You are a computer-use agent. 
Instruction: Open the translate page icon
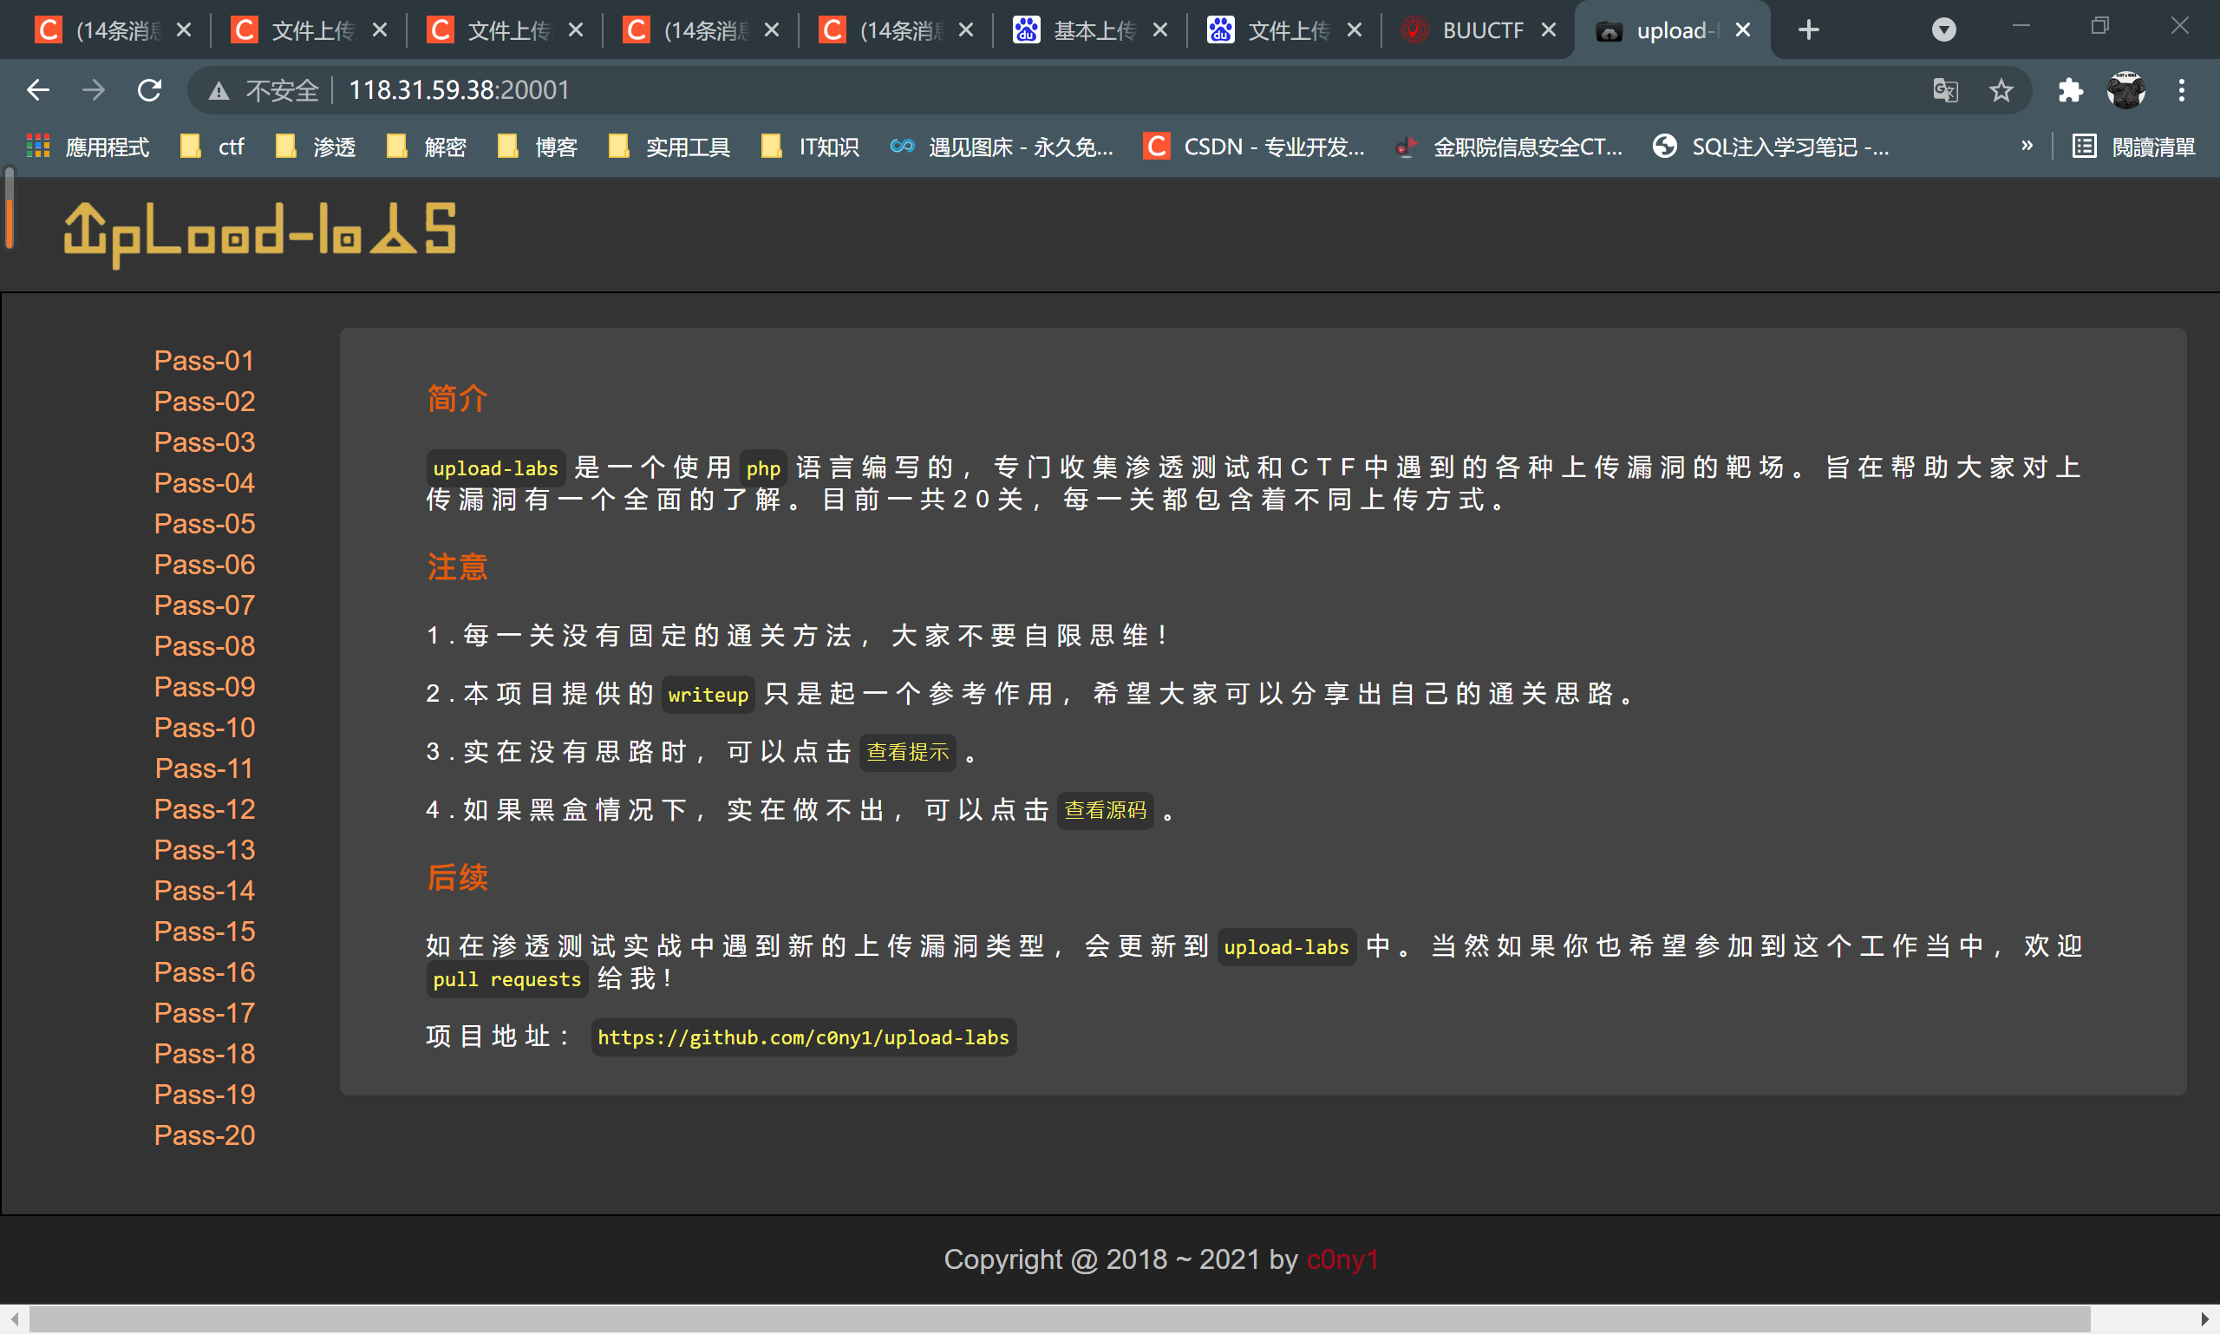[x=1946, y=90]
